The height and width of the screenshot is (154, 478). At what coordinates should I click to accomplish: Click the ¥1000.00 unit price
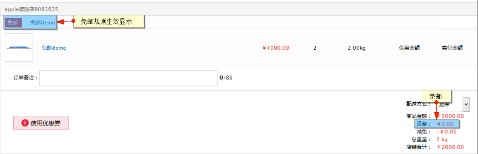(275, 48)
